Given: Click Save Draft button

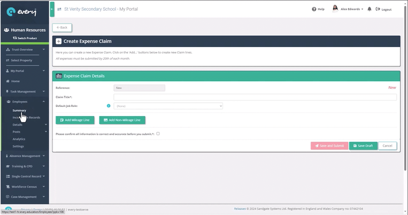Looking at the screenshot, I should click(363, 146).
